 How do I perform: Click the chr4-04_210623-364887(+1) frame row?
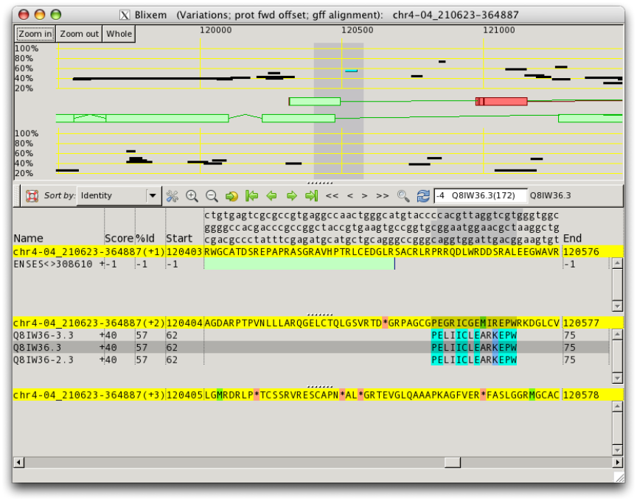click(x=318, y=252)
